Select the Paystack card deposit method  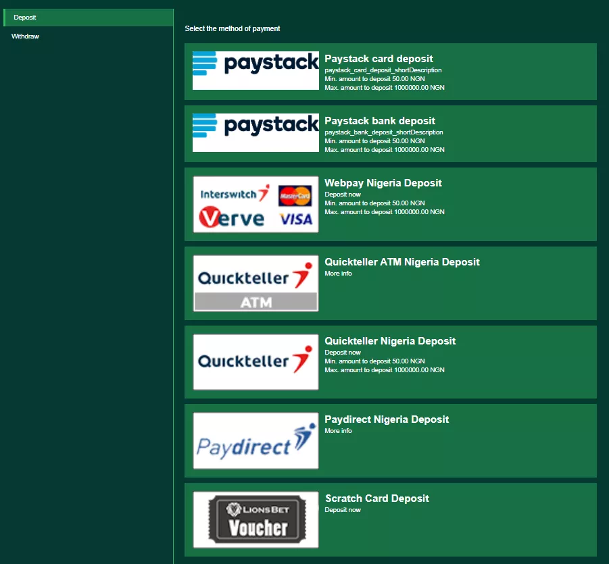coord(390,71)
